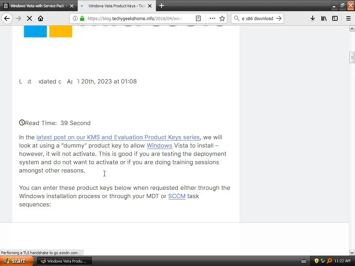Open the page actions three-dot menu
Screen dimensions: 355x266
pyautogui.click(x=213, y=18)
